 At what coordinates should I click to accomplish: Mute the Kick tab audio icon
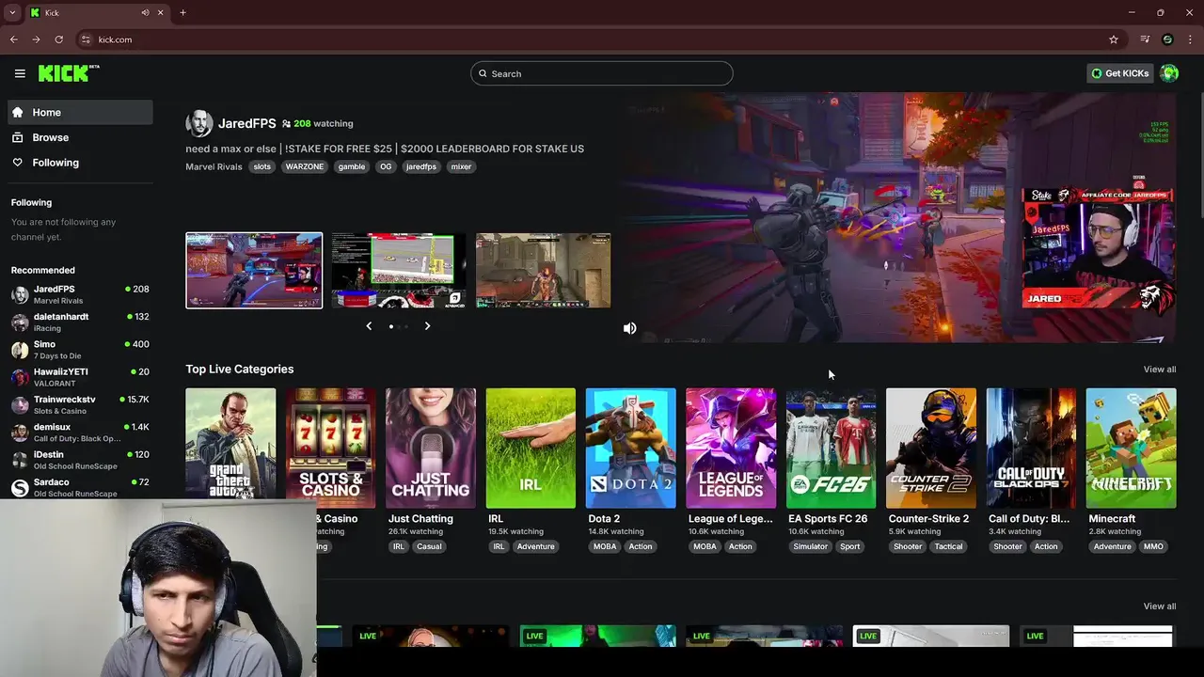click(x=145, y=13)
